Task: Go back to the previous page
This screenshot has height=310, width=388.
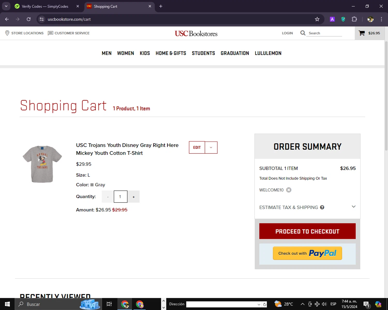Action: coord(7,19)
